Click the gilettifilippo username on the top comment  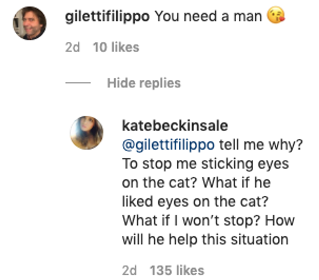point(107,16)
